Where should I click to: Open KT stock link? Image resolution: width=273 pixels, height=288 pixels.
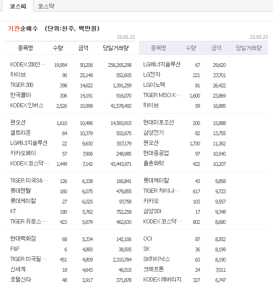(x=13, y=211)
